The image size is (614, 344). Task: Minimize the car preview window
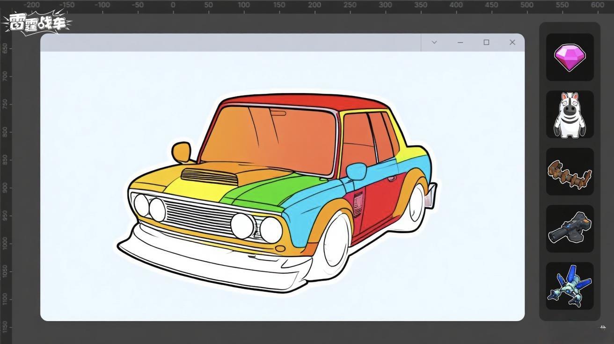click(460, 43)
